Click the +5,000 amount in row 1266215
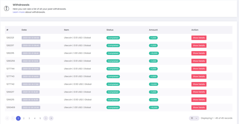Image resolution: width=239 pixels, height=124 pixels. tap(154, 100)
